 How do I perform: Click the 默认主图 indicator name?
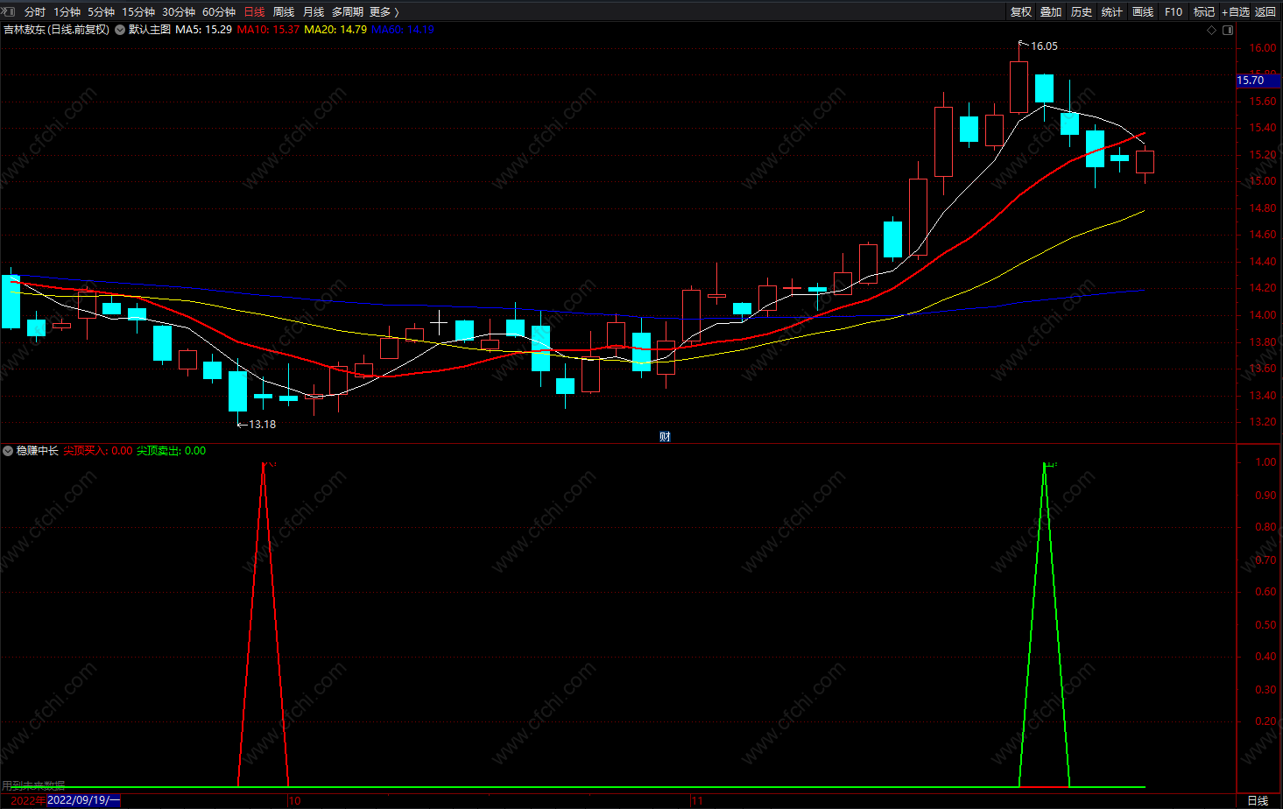(x=150, y=30)
